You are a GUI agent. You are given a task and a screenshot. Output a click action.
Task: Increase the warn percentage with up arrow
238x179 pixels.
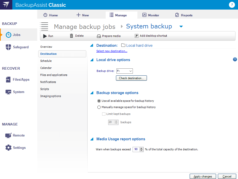pyautogui.click(x=141, y=148)
